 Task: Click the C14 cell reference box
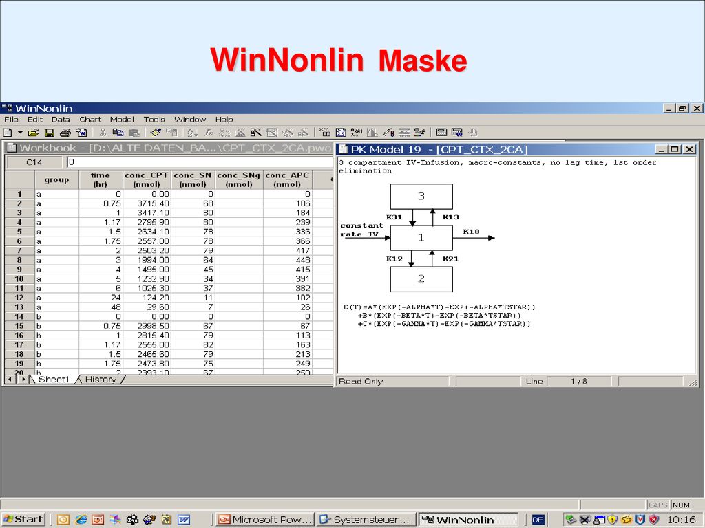[34, 162]
